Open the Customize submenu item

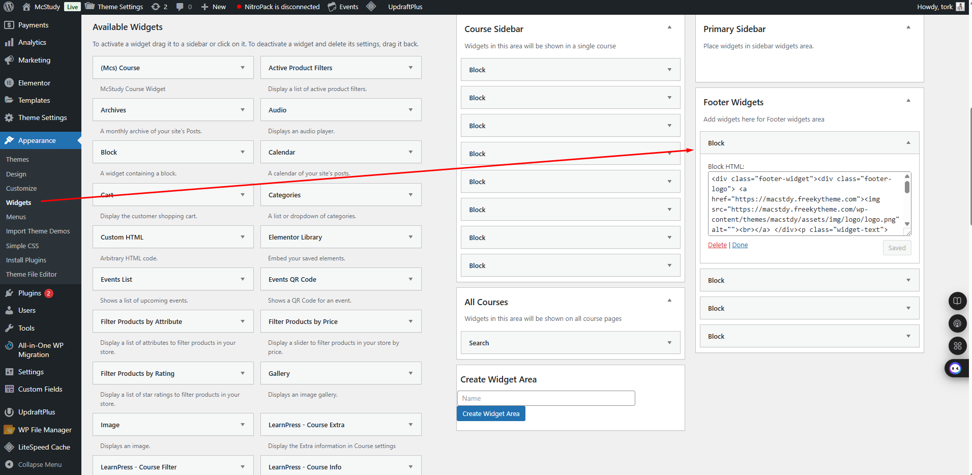(21, 188)
